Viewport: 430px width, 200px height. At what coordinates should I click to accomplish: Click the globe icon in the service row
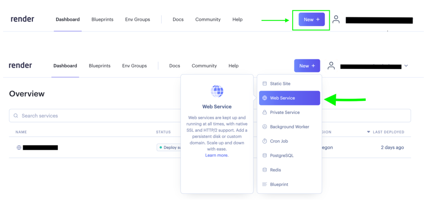(19, 148)
